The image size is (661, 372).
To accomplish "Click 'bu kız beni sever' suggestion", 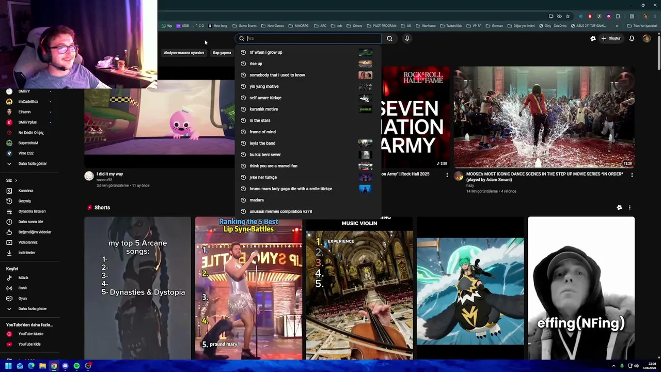I will 308,154.
